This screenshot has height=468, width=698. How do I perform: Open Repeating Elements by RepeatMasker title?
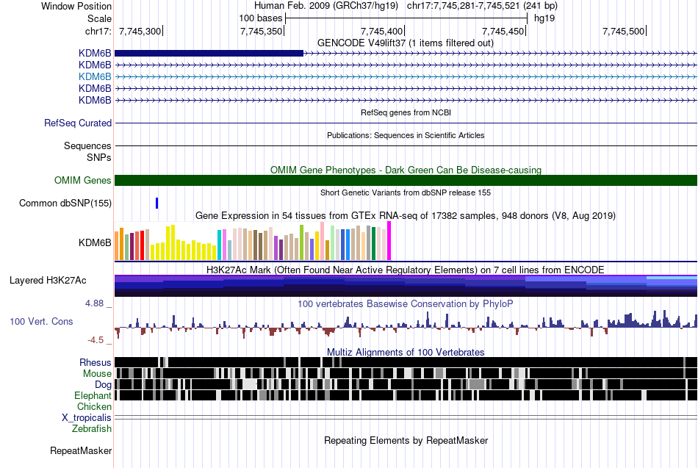406,440
